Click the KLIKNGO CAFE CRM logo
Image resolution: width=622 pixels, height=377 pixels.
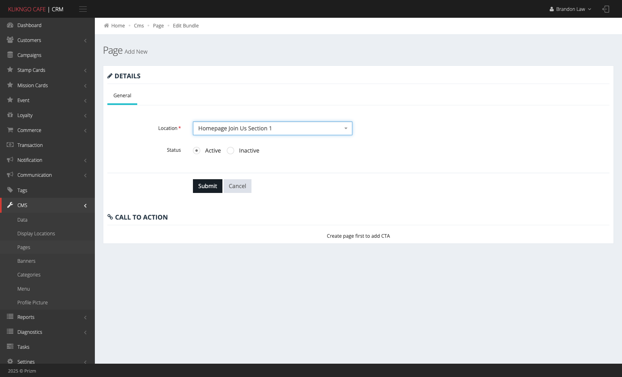coord(36,9)
